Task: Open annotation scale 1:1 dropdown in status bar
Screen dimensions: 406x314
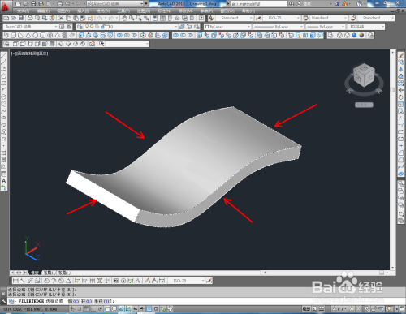Action: 339,308
